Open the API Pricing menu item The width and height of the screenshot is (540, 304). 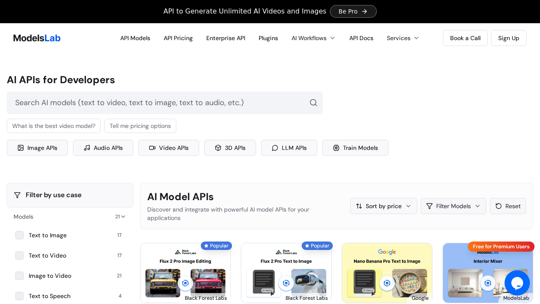click(x=178, y=38)
